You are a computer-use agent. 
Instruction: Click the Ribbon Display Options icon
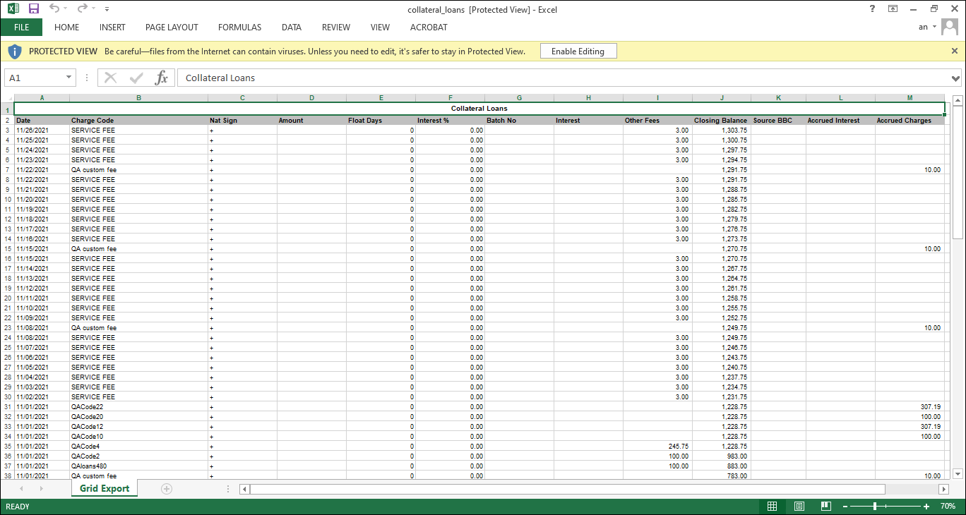point(893,9)
